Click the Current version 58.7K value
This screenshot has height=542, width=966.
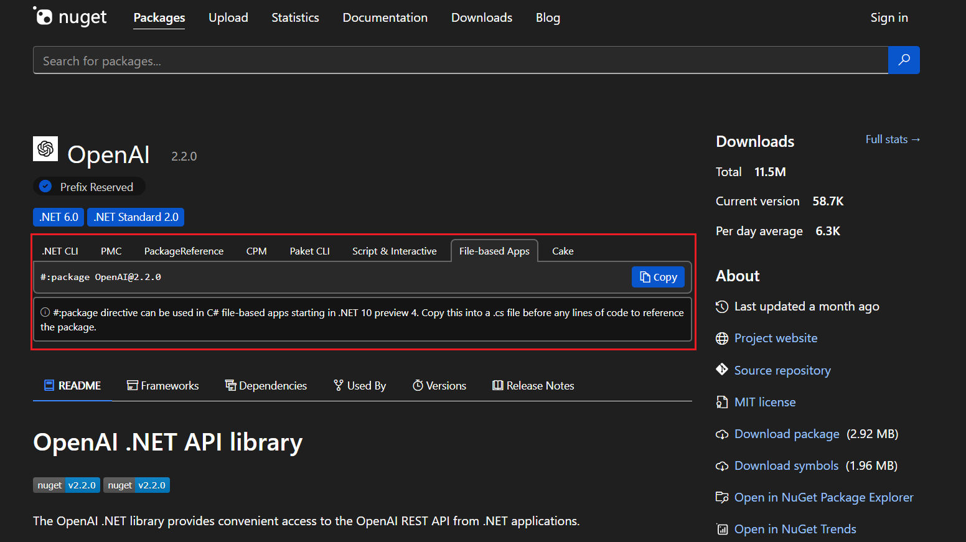[828, 201]
